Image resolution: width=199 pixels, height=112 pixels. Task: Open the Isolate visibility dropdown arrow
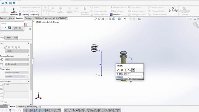5,28
